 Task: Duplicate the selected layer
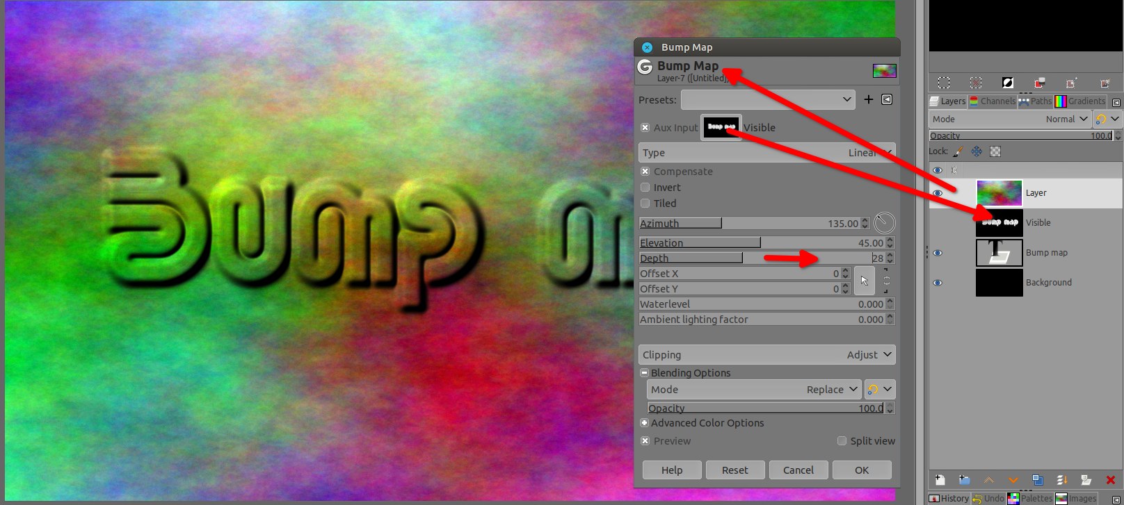(x=1037, y=480)
